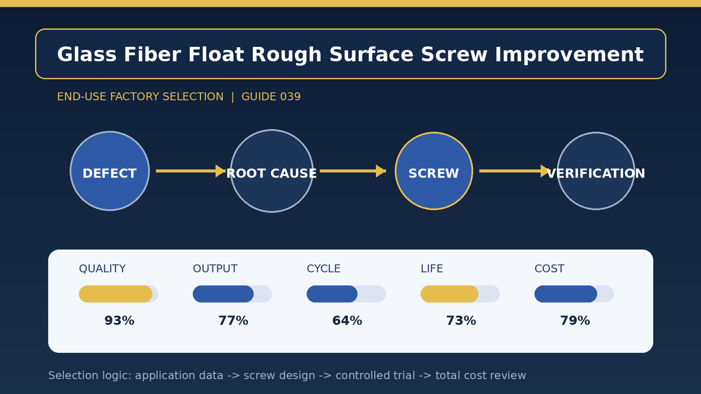Click the OUTPUT metric label

(215, 269)
